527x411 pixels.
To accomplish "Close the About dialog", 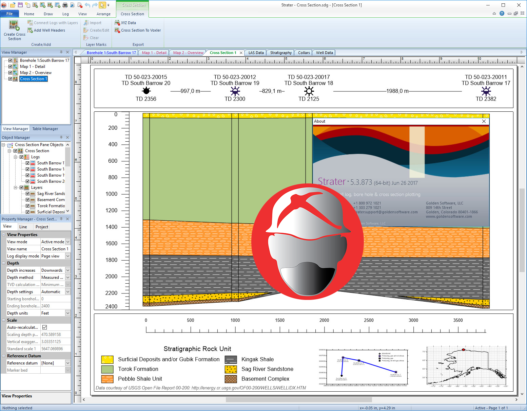I will click(x=484, y=121).
